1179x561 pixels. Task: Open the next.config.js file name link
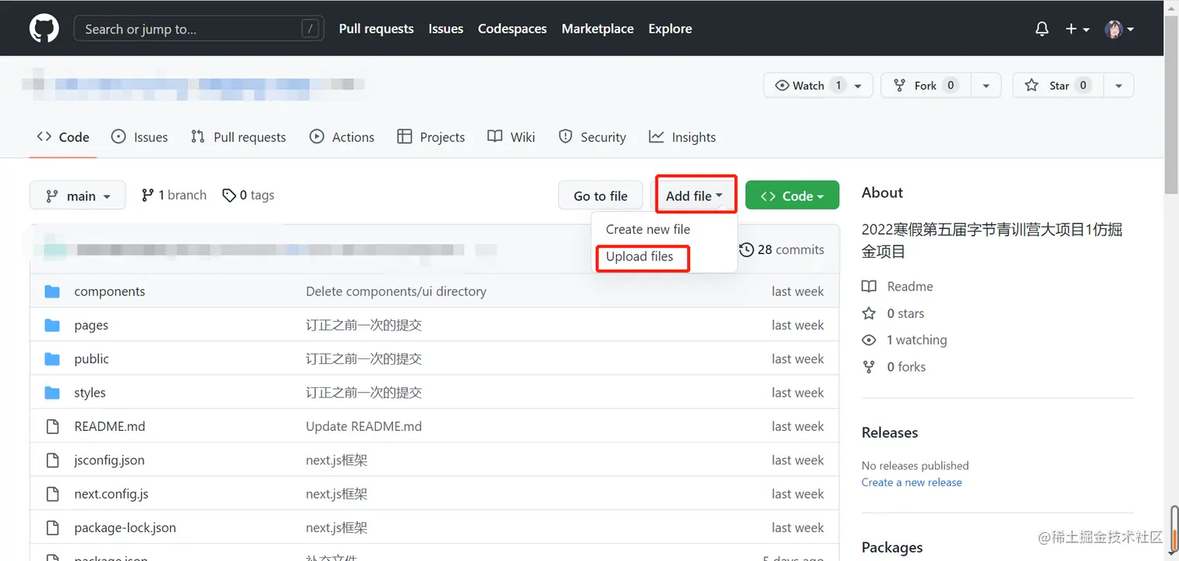(111, 494)
